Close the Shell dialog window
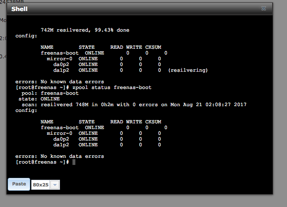Image resolution: width=287 pixels, height=207 pixels. [x=263, y=9]
